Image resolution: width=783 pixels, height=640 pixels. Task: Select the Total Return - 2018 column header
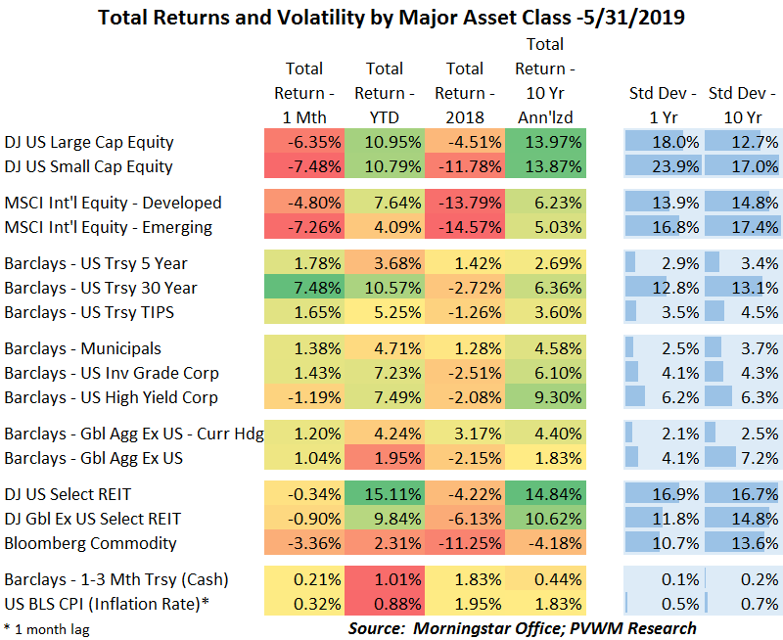(465, 93)
